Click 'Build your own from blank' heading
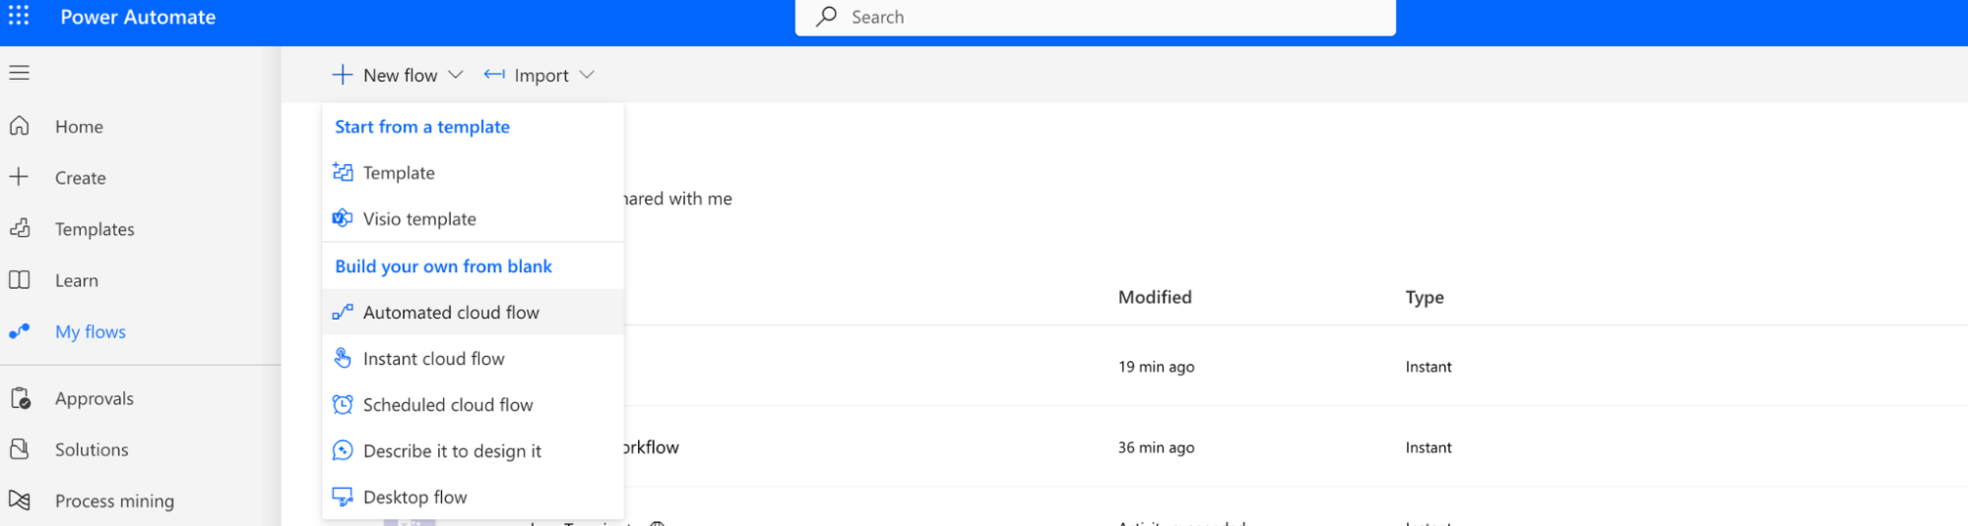This screenshot has height=526, width=1968. (443, 266)
